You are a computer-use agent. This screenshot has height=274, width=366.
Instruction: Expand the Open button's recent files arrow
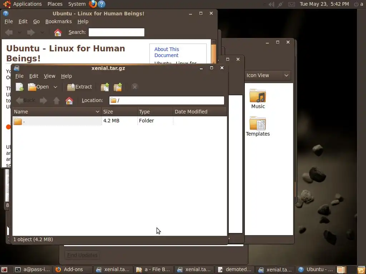pos(55,87)
